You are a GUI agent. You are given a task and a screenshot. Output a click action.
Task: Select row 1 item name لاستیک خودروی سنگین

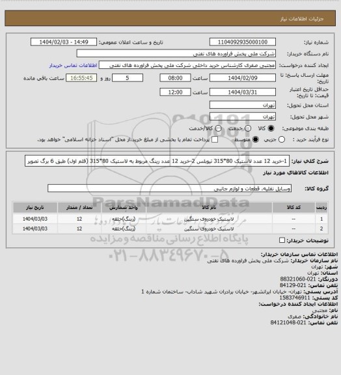pos(209,219)
